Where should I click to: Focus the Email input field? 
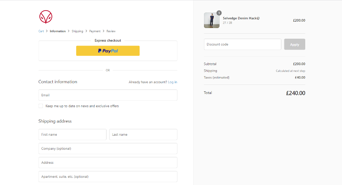[108, 95]
